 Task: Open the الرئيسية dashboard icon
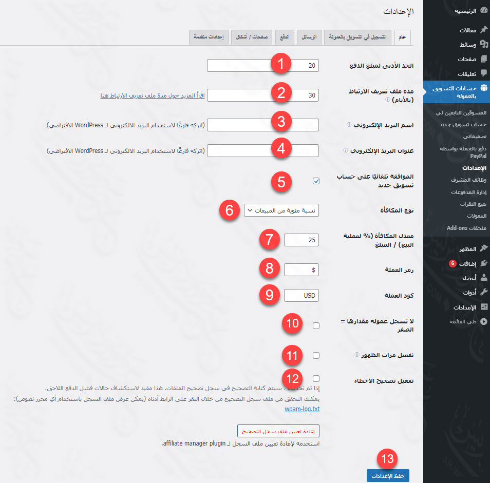click(x=484, y=10)
